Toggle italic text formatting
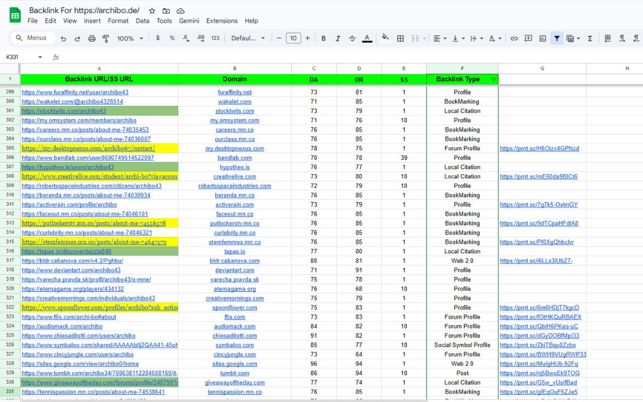Image resolution: width=643 pixels, height=402 pixels. pos(338,38)
